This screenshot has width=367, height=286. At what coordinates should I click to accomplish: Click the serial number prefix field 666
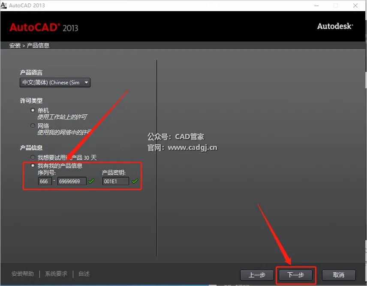[45, 181]
